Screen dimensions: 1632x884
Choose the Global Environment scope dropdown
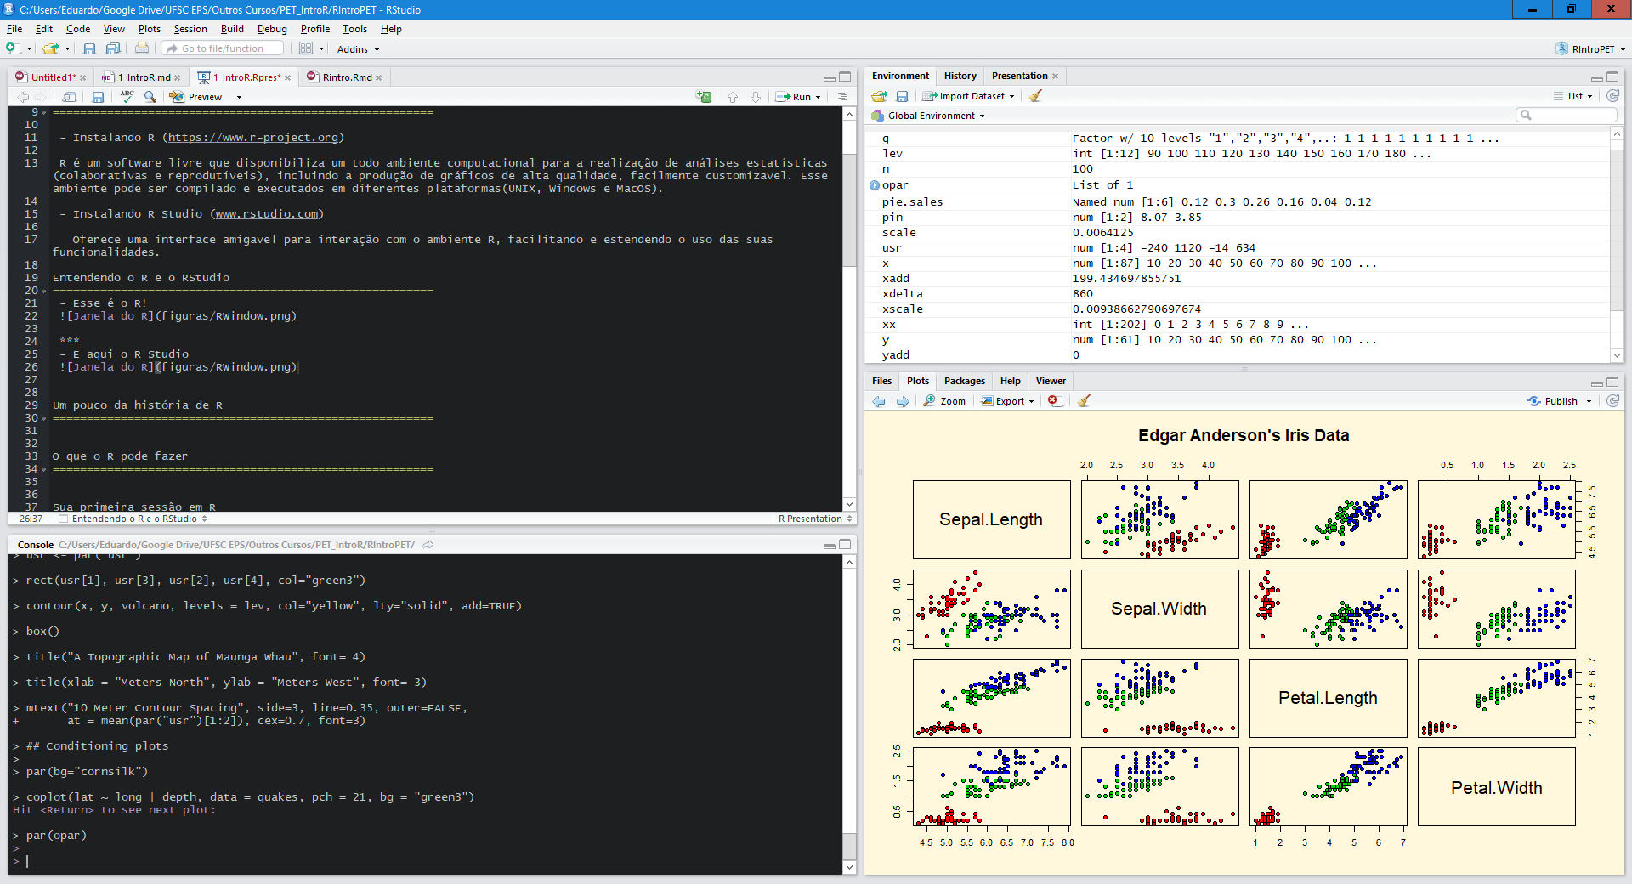(x=928, y=116)
